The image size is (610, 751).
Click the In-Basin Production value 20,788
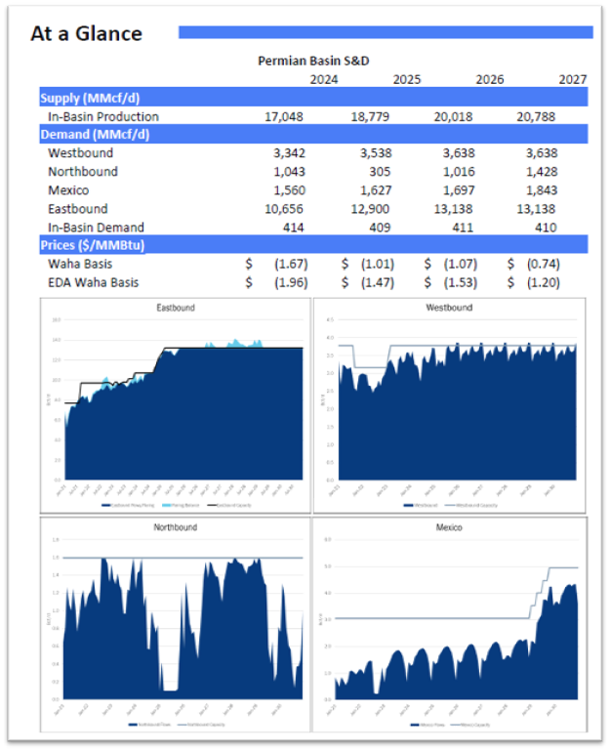[x=536, y=117]
